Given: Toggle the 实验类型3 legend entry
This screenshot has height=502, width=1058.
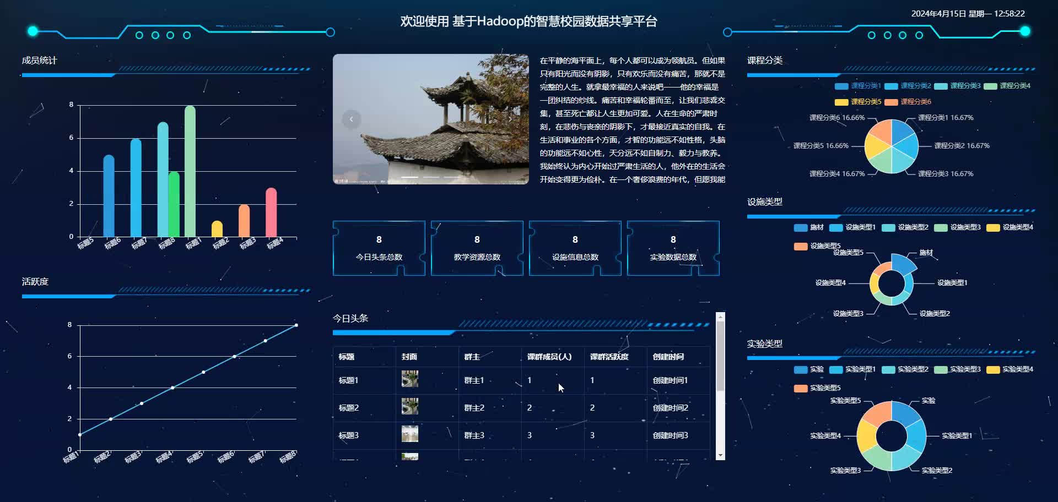Looking at the screenshot, I should coord(957,369).
